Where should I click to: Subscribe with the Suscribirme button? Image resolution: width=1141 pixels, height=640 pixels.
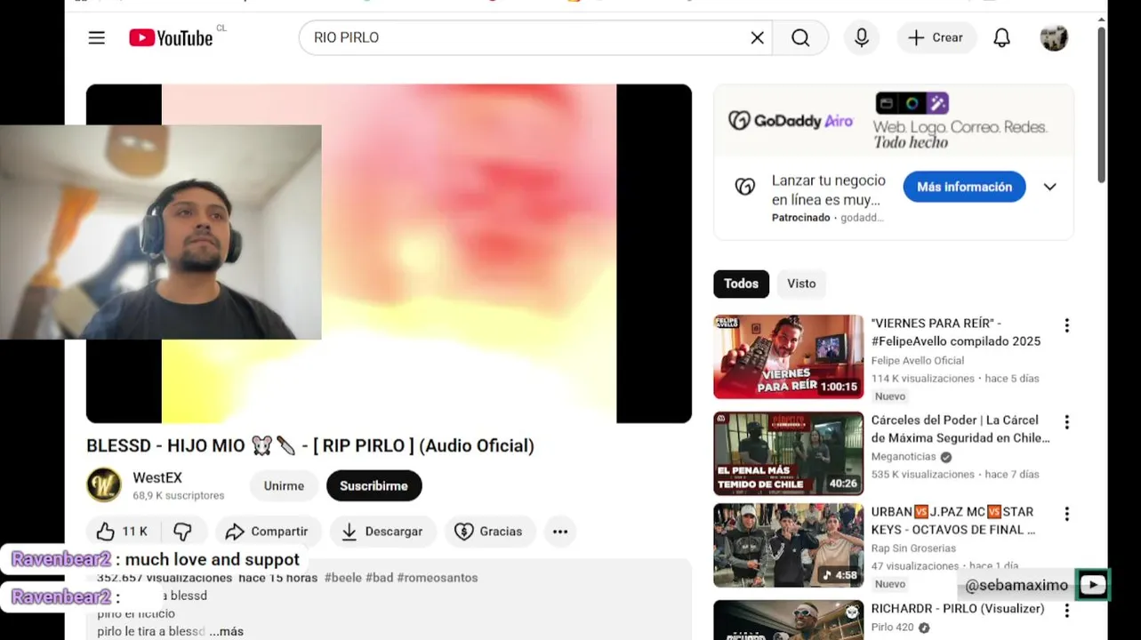click(374, 485)
